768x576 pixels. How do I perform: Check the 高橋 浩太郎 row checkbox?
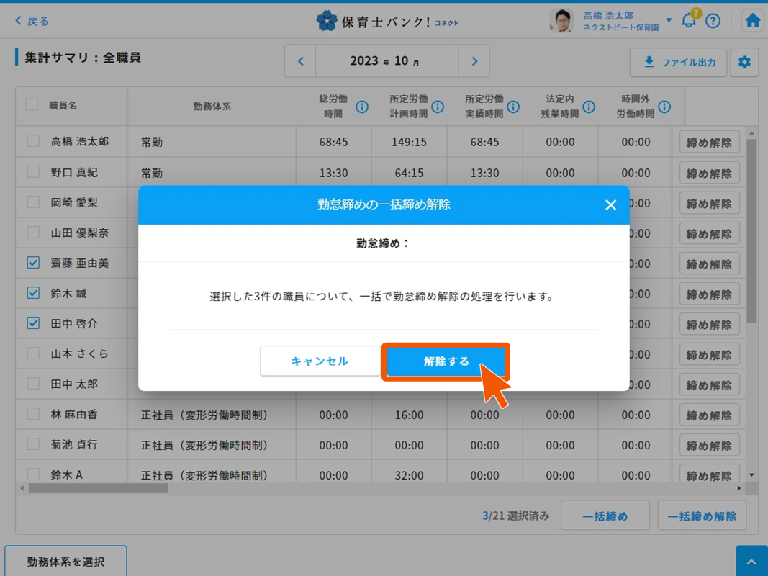[x=33, y=141]
